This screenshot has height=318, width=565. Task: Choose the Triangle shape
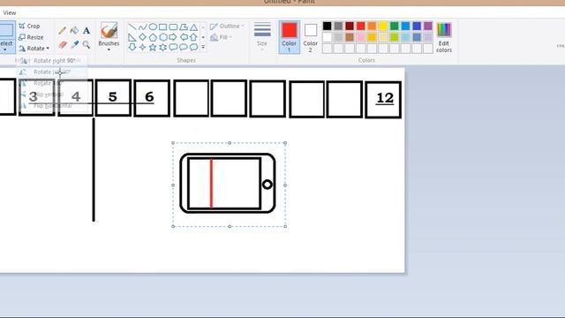tap(193, 27)
